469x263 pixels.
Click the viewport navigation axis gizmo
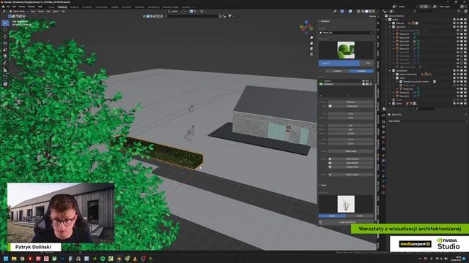[306, 28]
